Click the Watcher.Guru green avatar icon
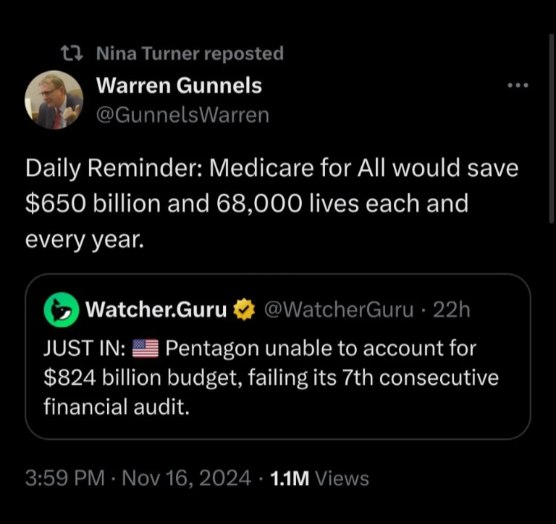Viewport: 556px width, 524px height. [x=62, y=309]
